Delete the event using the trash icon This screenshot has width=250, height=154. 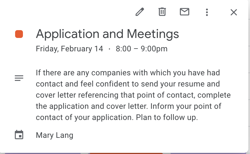pyautogui.click(x=162, y=12)
